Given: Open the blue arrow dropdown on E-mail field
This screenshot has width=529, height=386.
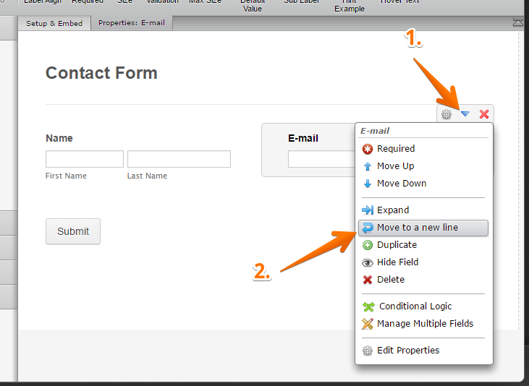Looking at the screenshot, I should 465,114.
